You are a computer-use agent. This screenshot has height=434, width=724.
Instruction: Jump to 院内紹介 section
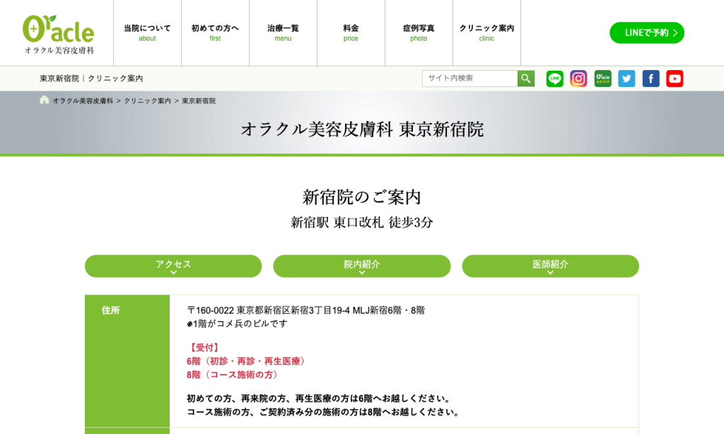tap(362, 266)
